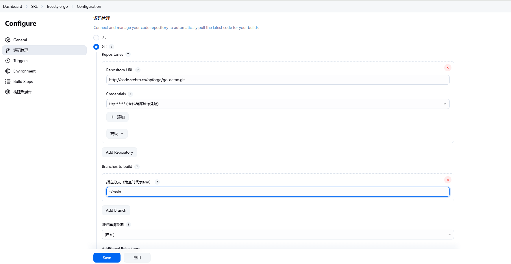Screen dimensions: 511x264
Task: Click the Add Repository button
Action: click(119, 152)
